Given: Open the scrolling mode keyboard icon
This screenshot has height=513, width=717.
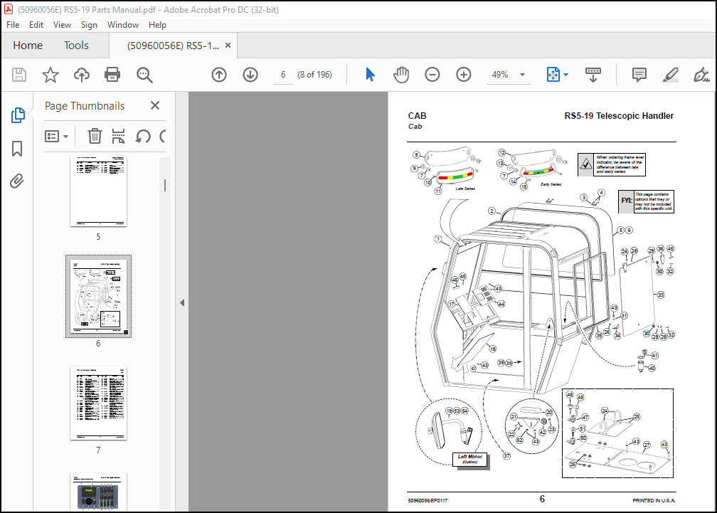Looking at the screenshot, I should (x=593, y=75).
